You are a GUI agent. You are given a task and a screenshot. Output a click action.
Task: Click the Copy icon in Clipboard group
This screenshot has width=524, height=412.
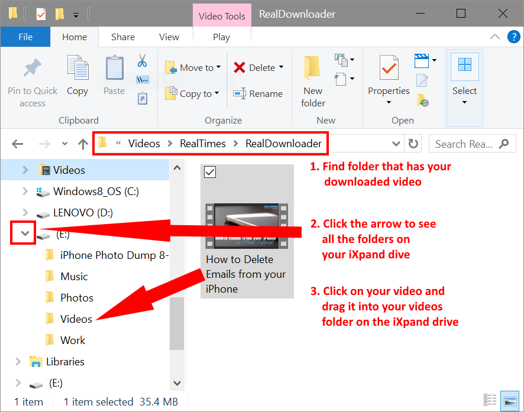(x=77, y=67)
